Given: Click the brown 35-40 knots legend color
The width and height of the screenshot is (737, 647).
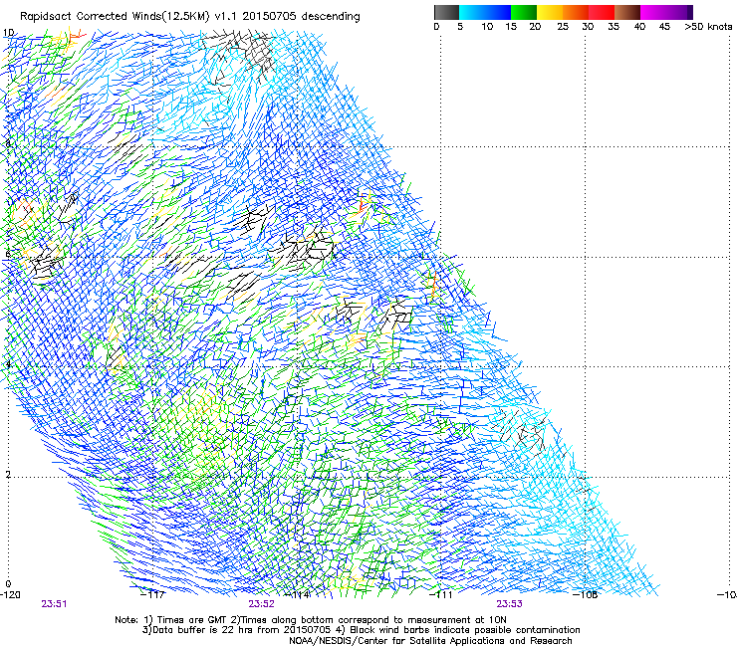Looking at the screenshot, I should tap(627, 12).
